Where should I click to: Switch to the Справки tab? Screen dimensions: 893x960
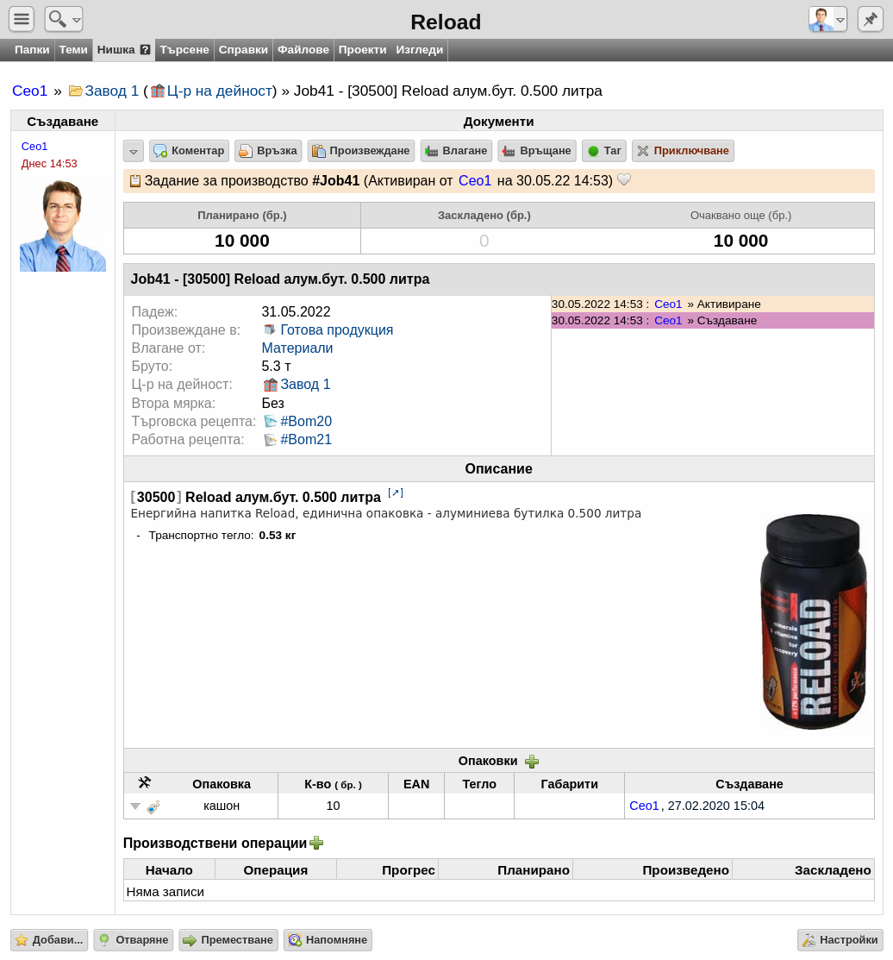tap(243, 50)
